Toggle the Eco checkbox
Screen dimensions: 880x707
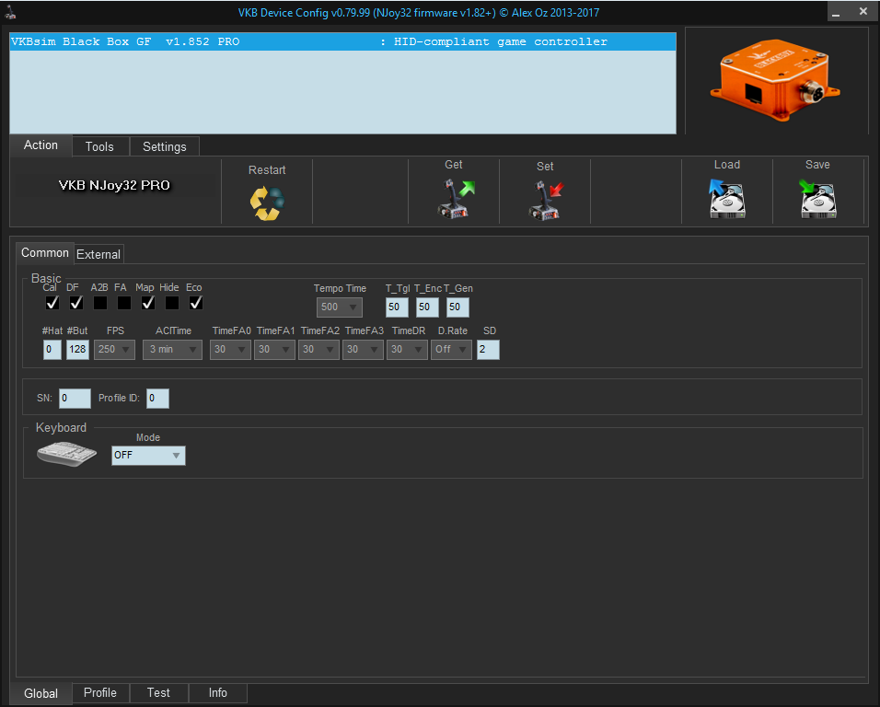(x=195, y=303)
